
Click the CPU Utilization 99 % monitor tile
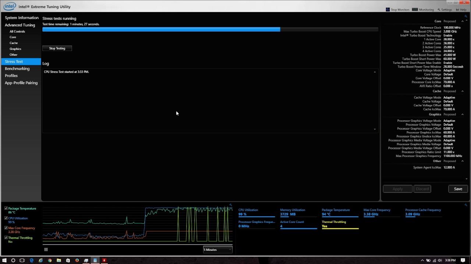pyautogui.click(x=257, y=213)
